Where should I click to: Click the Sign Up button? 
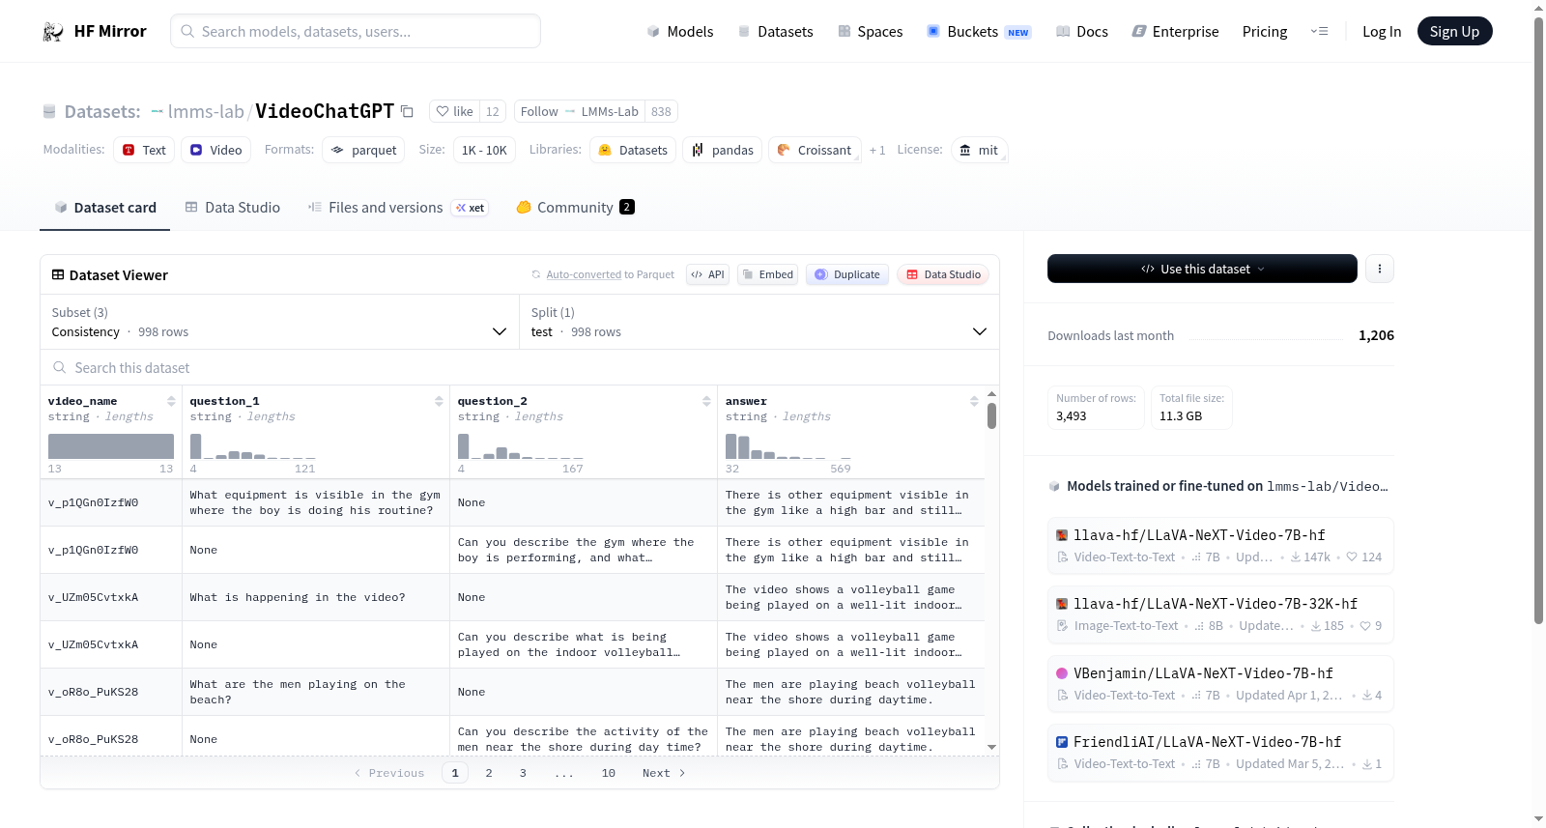coord(1454,31)
